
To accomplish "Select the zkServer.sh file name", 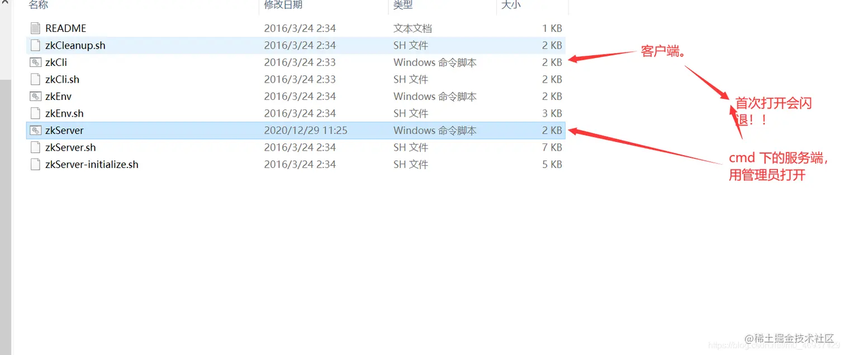I will (71, 147).
